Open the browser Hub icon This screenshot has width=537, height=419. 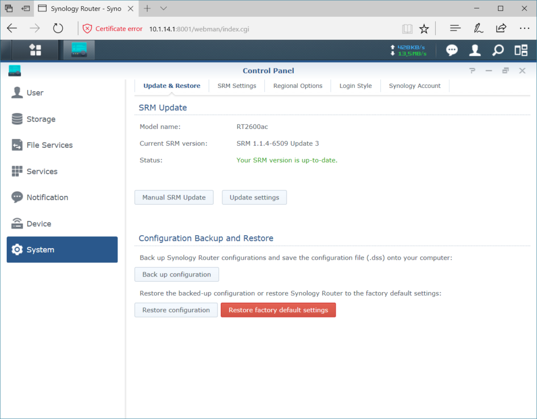455,28
